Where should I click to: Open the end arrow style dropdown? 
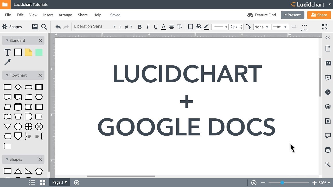pos(280,27)
